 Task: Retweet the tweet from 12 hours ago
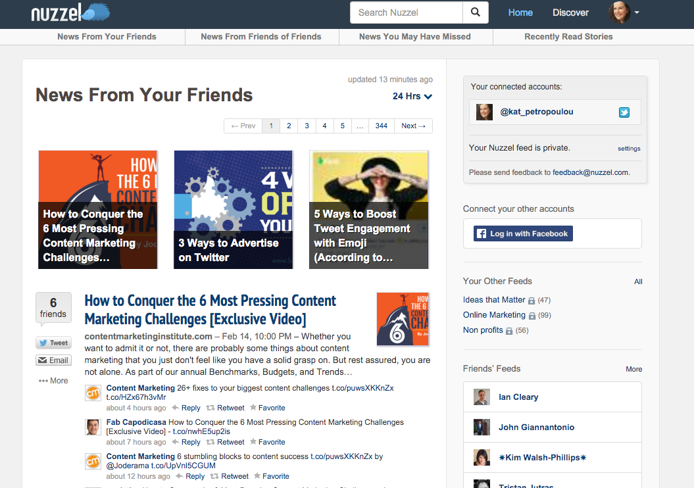click(x=230, y=476)
